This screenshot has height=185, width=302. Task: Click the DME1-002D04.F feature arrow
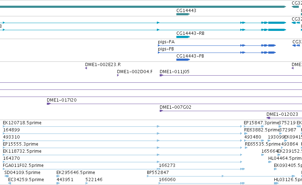118,75
